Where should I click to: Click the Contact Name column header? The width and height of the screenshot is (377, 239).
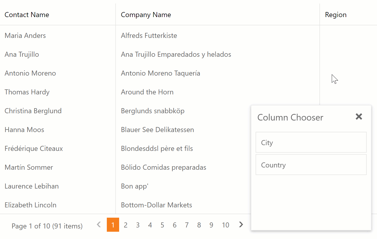pyautogui.click(x=27, y=15)
